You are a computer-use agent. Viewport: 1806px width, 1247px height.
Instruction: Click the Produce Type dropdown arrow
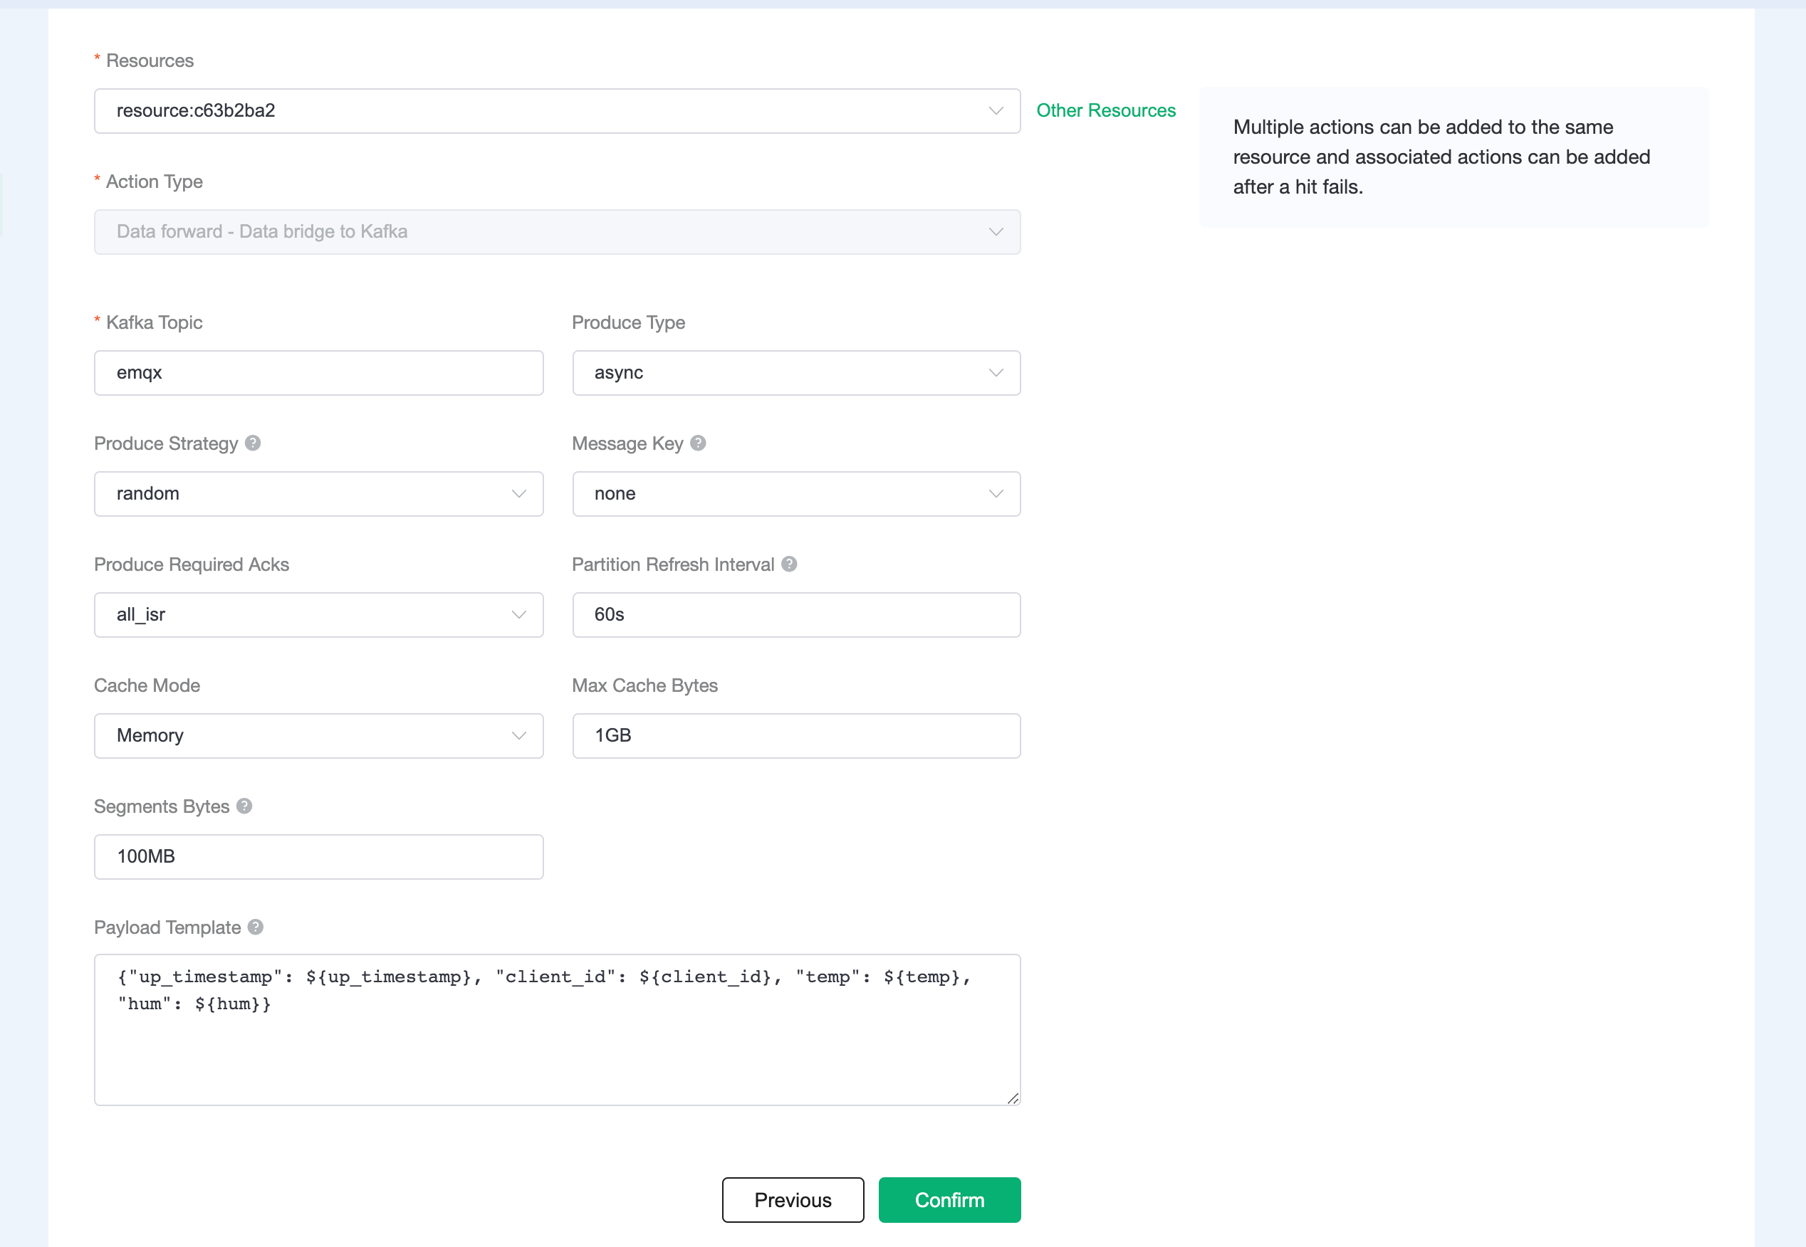(x=996, y=373)
